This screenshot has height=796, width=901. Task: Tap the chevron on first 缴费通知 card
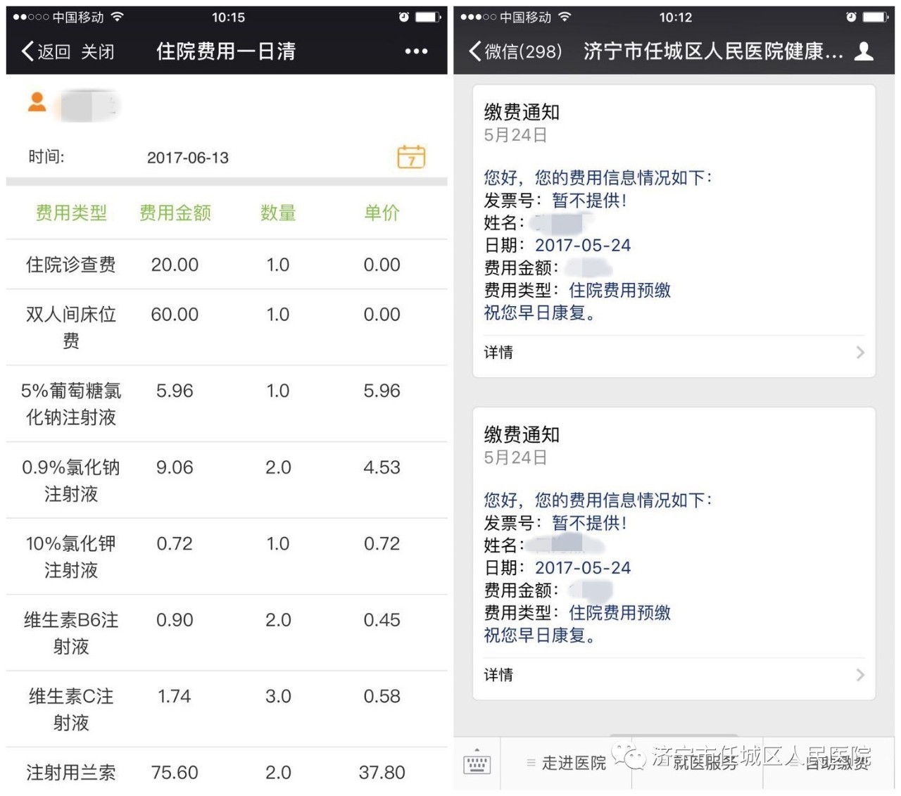tap(860, 353)
